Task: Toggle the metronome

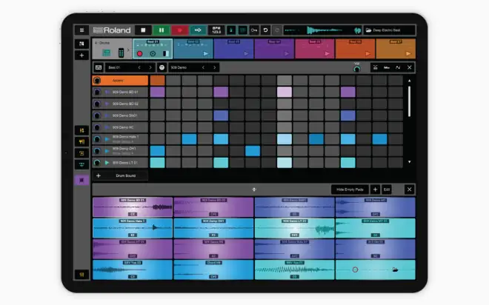Action: point(231,30)
